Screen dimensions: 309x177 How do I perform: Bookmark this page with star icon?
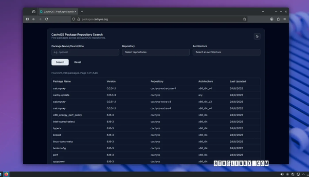tap(245, 19)
